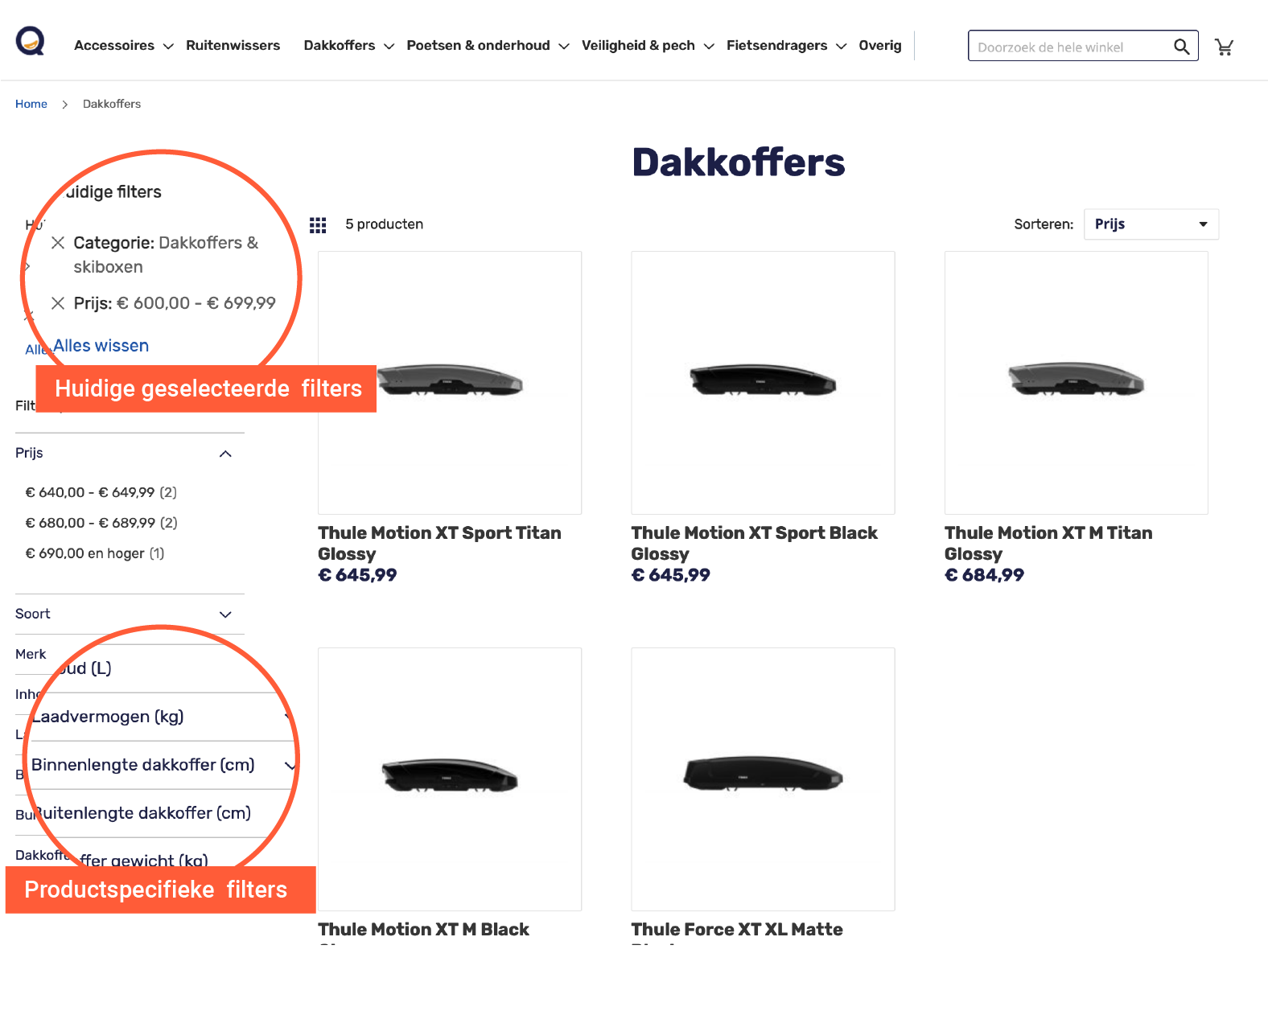The image size is (1268, 1011).
Task: Go to Ruitenwissers
Action: tap(233, 46)
